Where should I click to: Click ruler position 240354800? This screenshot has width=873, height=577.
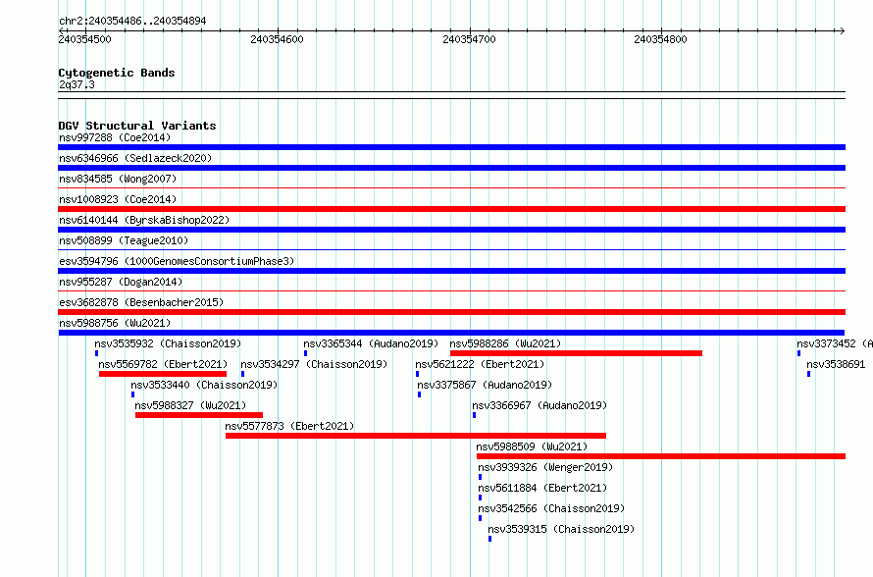tap(660, 39)
